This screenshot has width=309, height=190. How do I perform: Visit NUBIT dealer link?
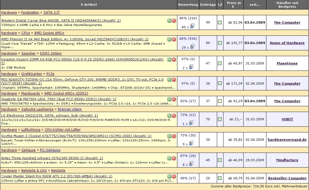click(287, 119)
